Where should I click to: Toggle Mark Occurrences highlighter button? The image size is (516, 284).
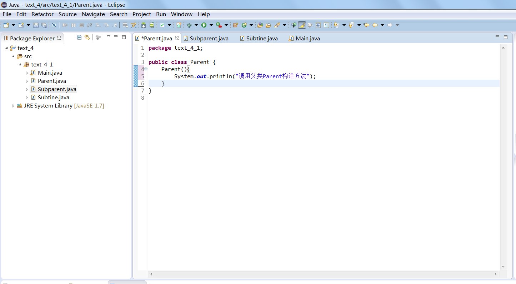tap(302, 25)
